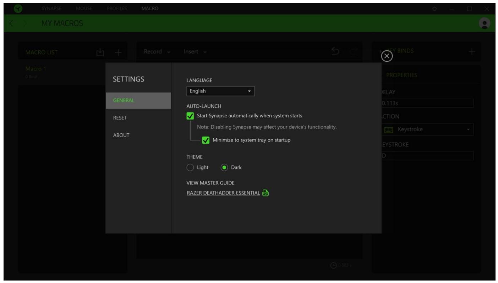This screenshot has width=498, height=283.
Task: Click the Delay input field
Action: tap(427, 103)
